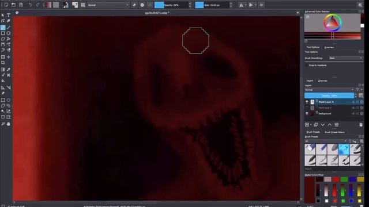Viewport: 369px width, 207px height.
Task: Toggle vertical mirror tool
Action: (x=251, y=5)
